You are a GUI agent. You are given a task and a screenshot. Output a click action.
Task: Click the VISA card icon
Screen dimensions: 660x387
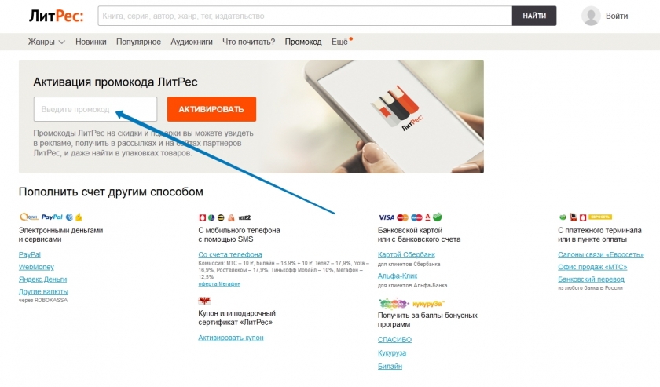[x=387, y=217]
